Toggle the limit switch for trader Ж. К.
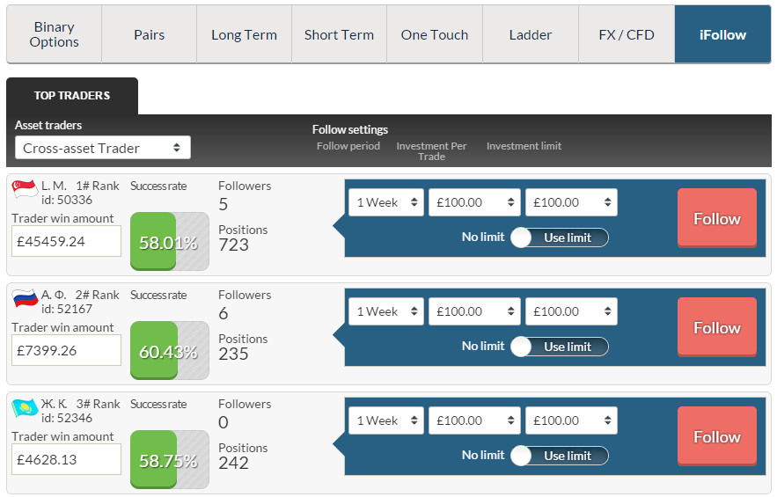 point(560,456)
